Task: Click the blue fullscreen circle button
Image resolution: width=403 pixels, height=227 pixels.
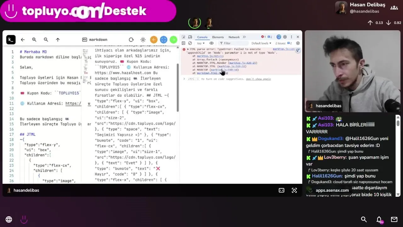Action: [x=163, y=40]
